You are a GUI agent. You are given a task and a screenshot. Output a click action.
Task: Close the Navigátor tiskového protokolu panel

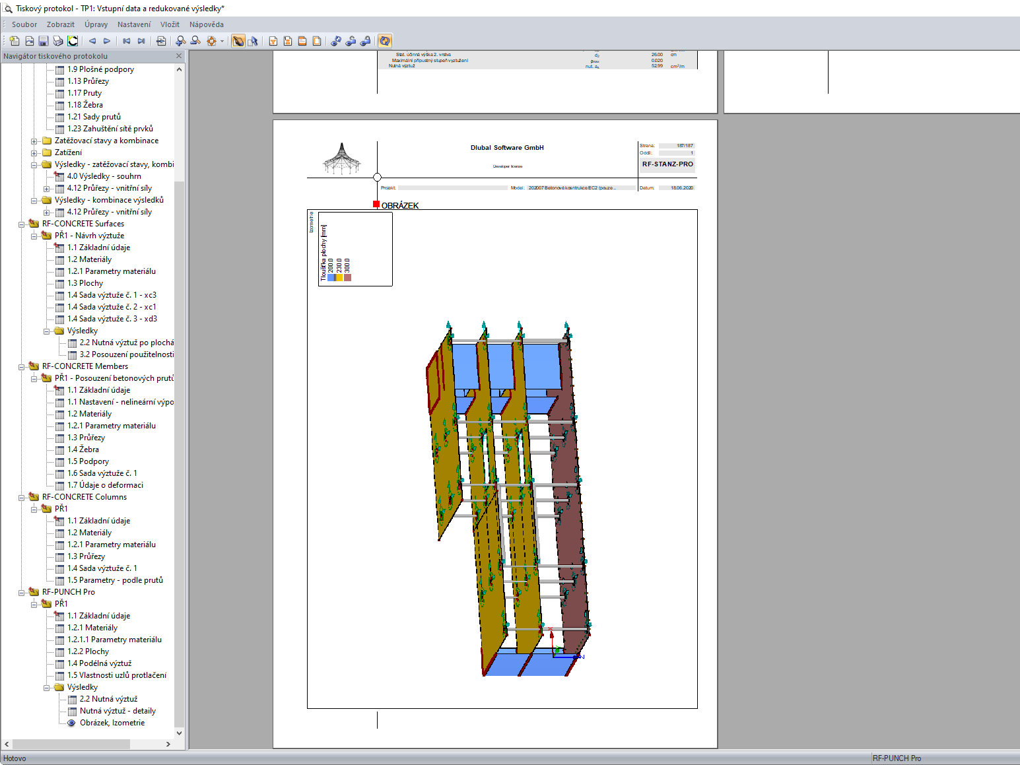pyautogui.click(x=179, y=56)
